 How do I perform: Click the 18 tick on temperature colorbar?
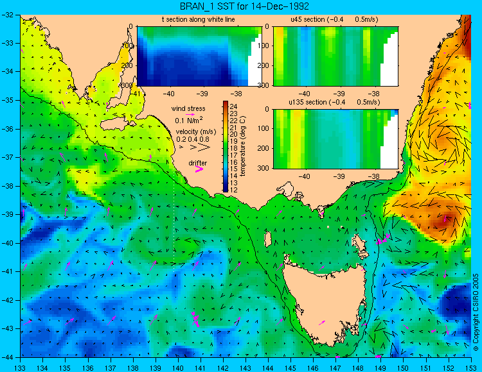point(233,148)
